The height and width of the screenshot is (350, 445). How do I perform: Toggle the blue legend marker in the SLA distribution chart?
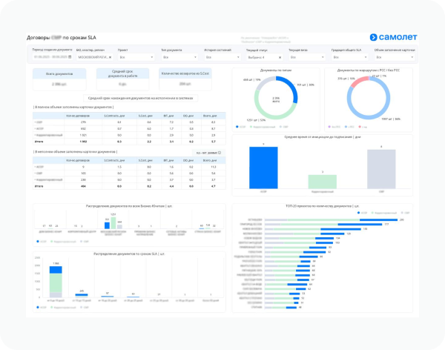pyautogui.click(x=38, y=308)
